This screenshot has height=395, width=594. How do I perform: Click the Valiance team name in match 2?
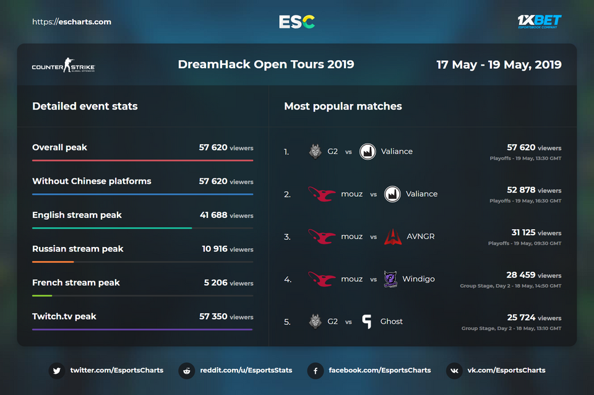(x=421, y=194)
